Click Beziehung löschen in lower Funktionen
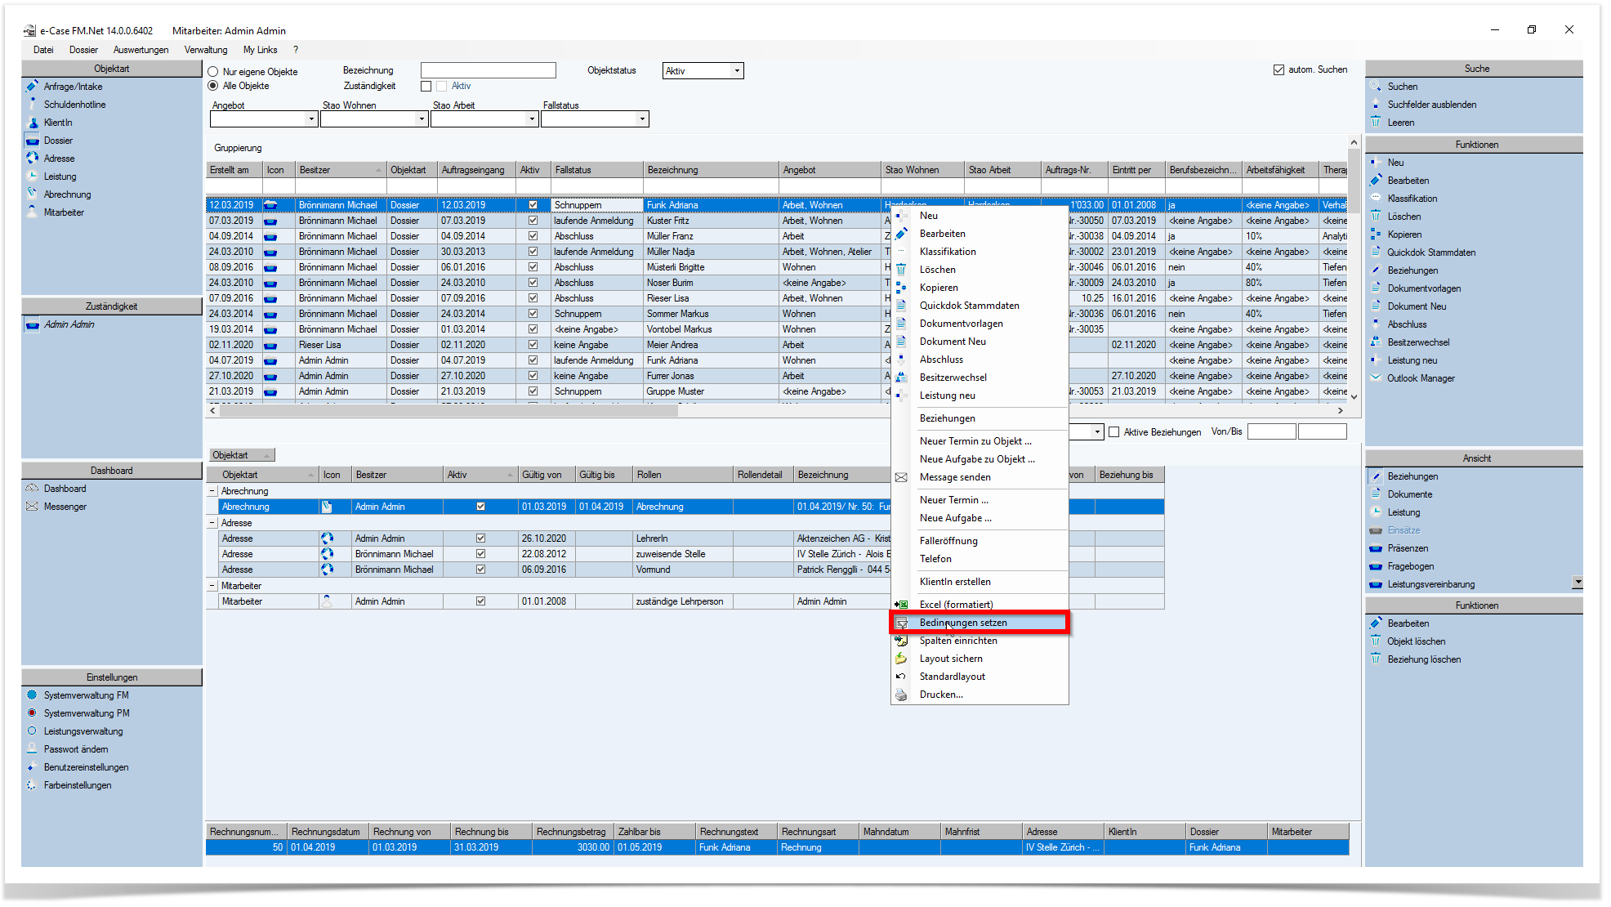This screenshot has width=1611, height=907. (x=1424, y=659)
